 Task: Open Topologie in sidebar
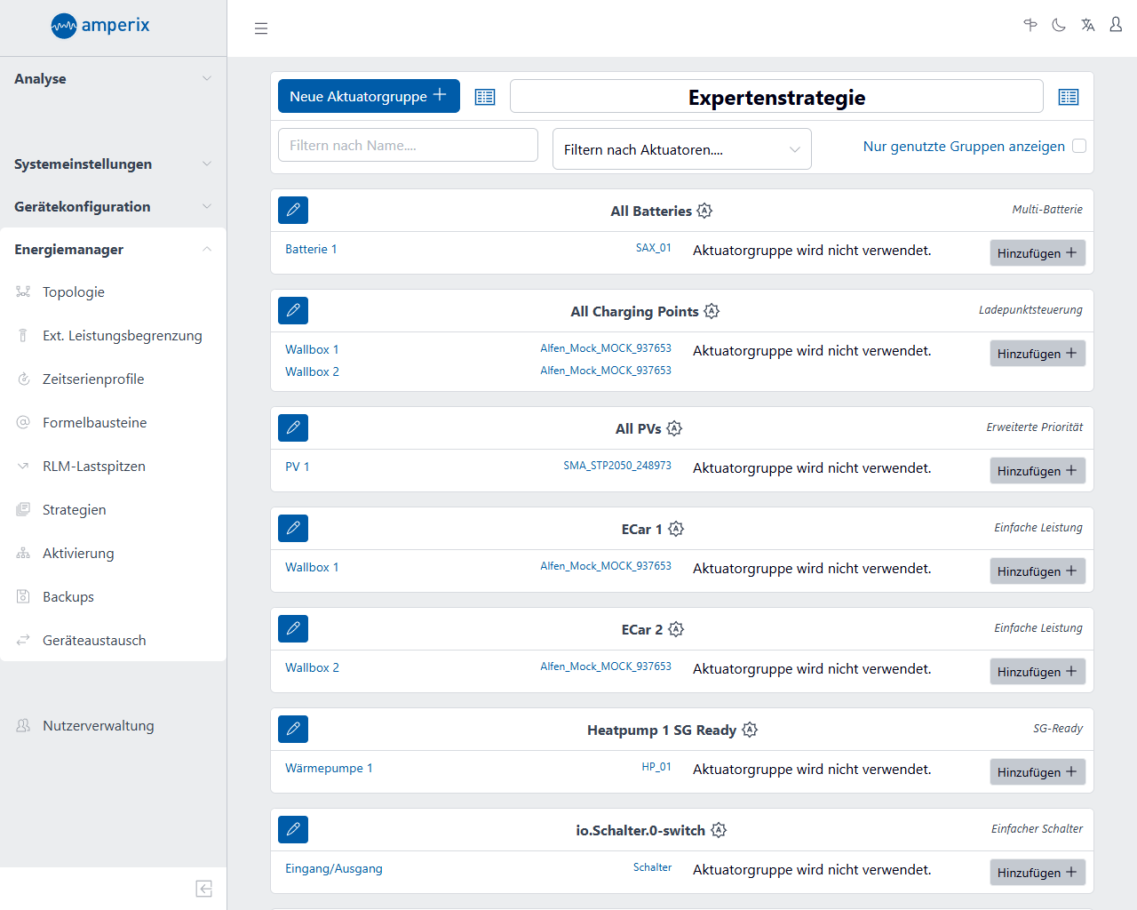pos(74,291)
